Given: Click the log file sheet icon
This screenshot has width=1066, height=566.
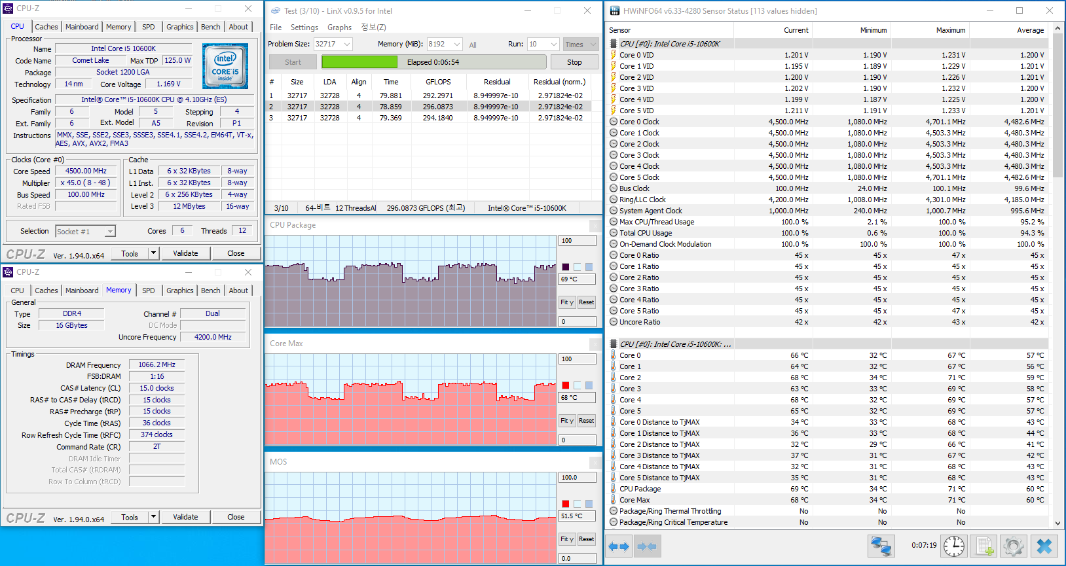Looking at the screenshot, I should (x=983, y=546).
